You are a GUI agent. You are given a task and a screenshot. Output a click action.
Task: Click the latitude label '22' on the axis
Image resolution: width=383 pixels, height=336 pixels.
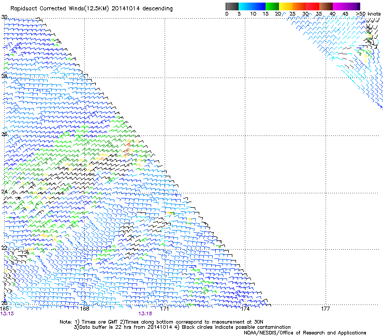coord(4,248)
